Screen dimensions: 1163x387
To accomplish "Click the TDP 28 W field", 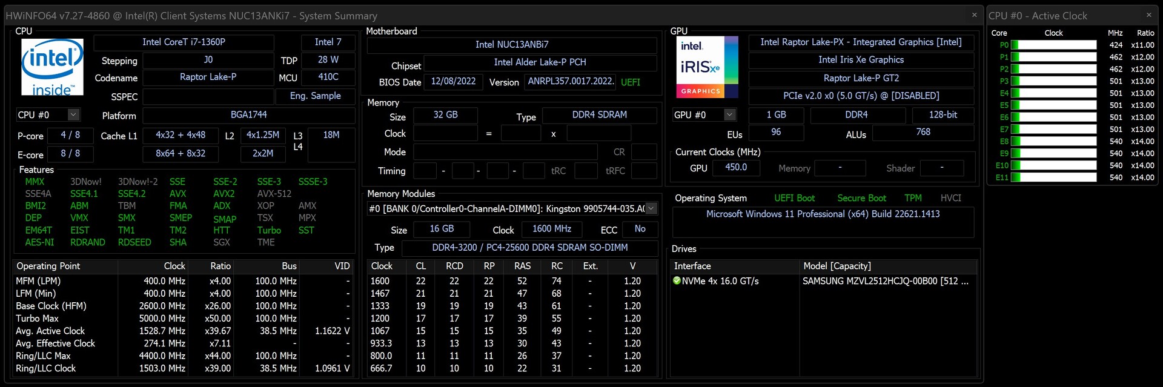I will [328, 60].
